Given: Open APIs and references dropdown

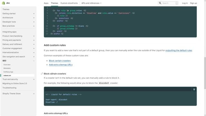Looking at the screenshot, I should coord(91,3).
